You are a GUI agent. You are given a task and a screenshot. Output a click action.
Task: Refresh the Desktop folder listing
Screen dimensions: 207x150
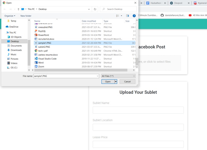pos(95,9)
